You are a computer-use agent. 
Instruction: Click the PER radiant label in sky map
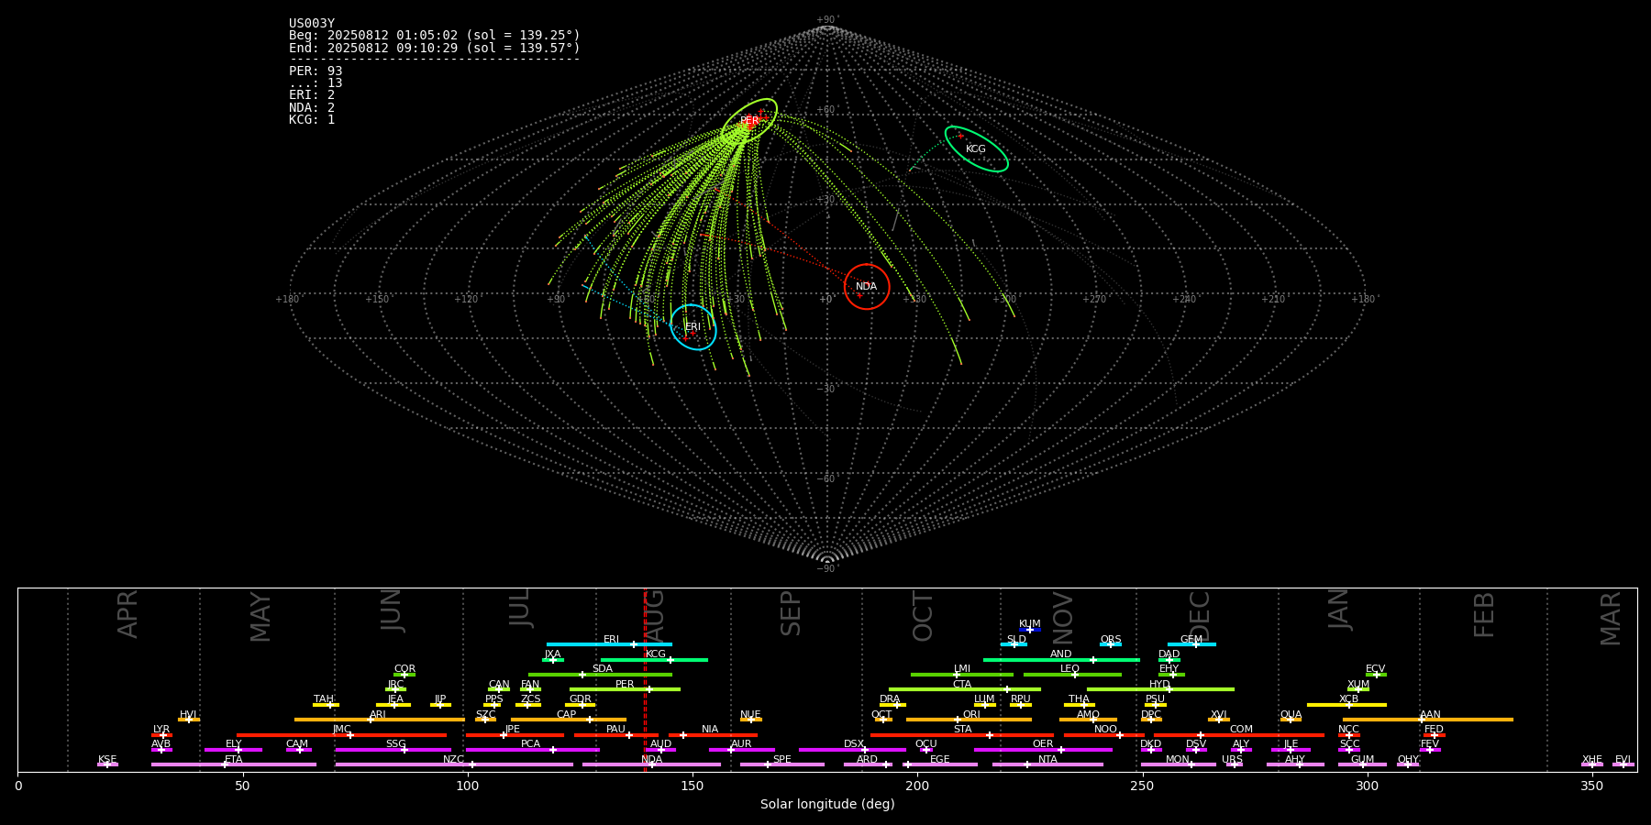click(x=749, y=121)
